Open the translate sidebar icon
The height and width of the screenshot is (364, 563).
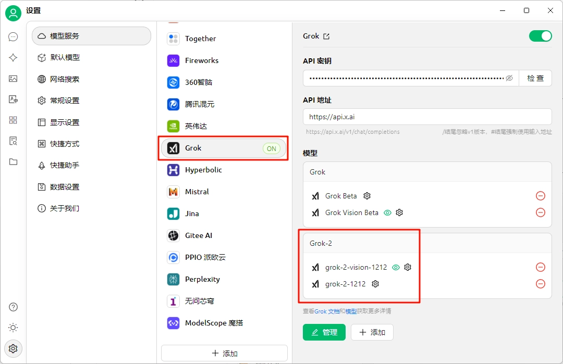13,99
